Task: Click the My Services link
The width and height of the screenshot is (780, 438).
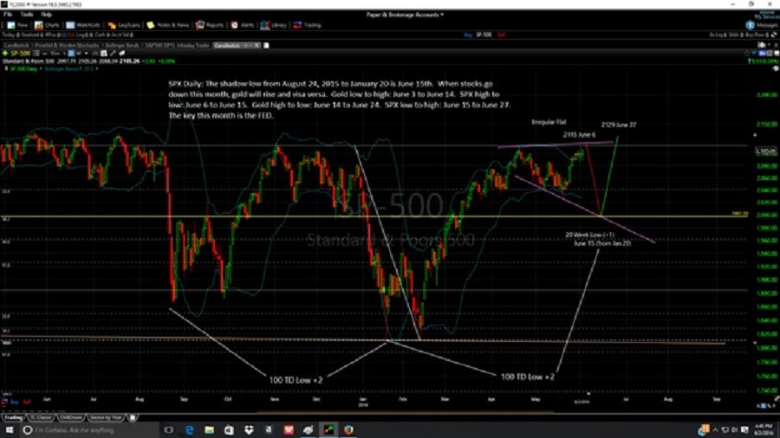Action: 767,17
